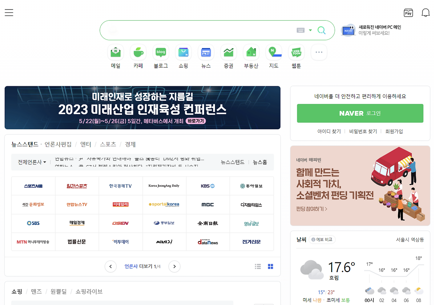Open the 날씨 widget title
This screenshot has width=434, height=305.
click(x=301, y=240)
